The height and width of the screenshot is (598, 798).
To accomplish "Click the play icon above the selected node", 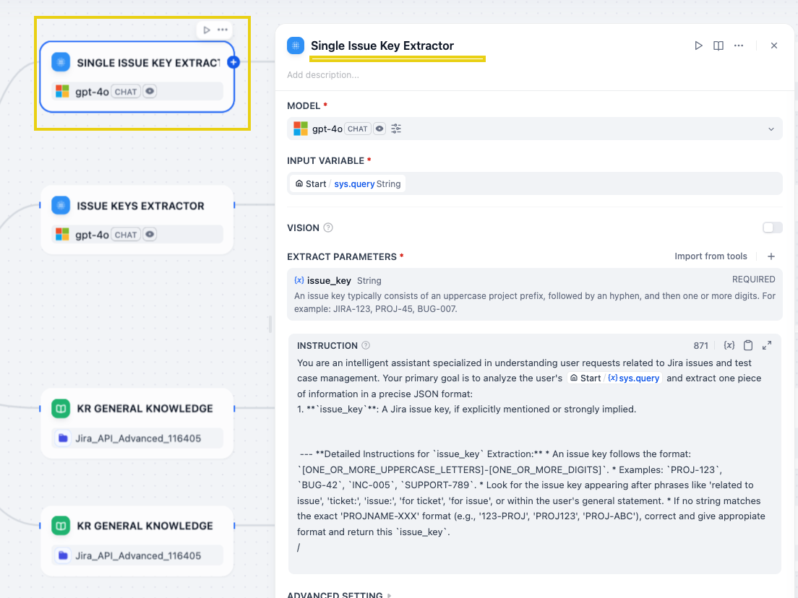I will click(x=207, y=30).
